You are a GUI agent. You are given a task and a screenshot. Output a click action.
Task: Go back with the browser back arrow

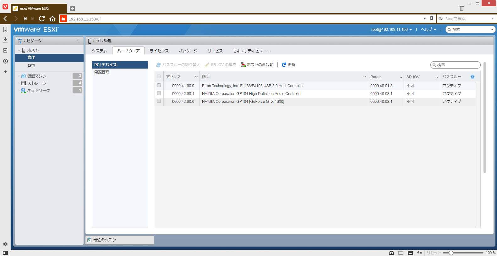[x=5, y=19]
